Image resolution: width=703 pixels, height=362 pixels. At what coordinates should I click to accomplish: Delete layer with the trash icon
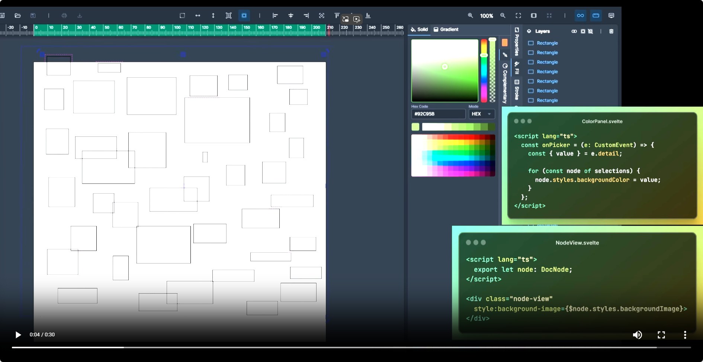click(x=611, y=31)
